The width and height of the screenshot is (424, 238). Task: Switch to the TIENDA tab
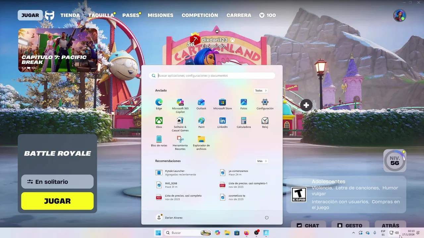pyautogui.click(x=70, y=15)
